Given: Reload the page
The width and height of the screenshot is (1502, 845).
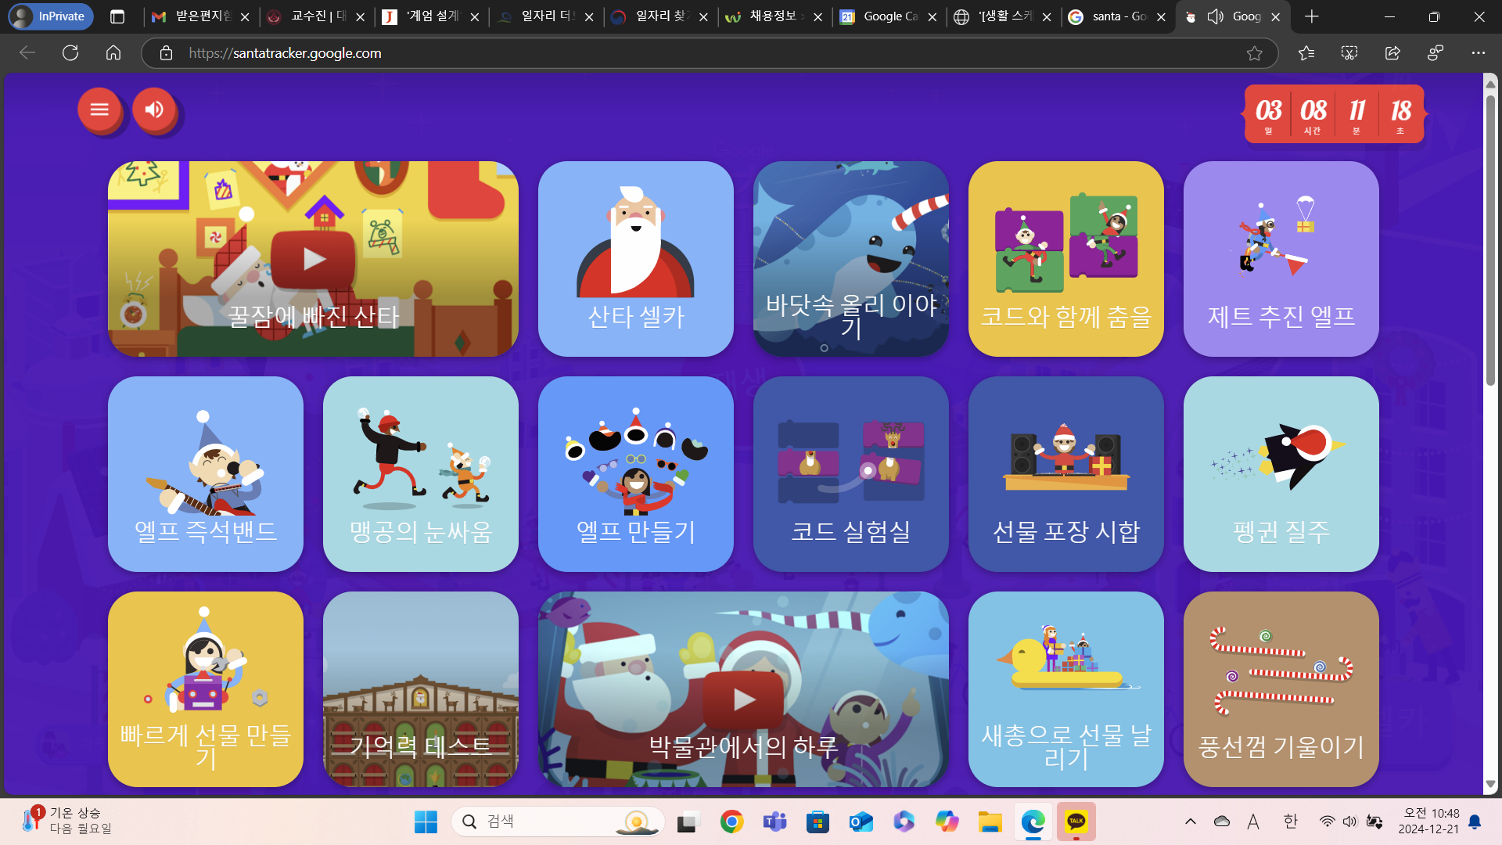Looking at the screenshot, I should coord(70,53).
